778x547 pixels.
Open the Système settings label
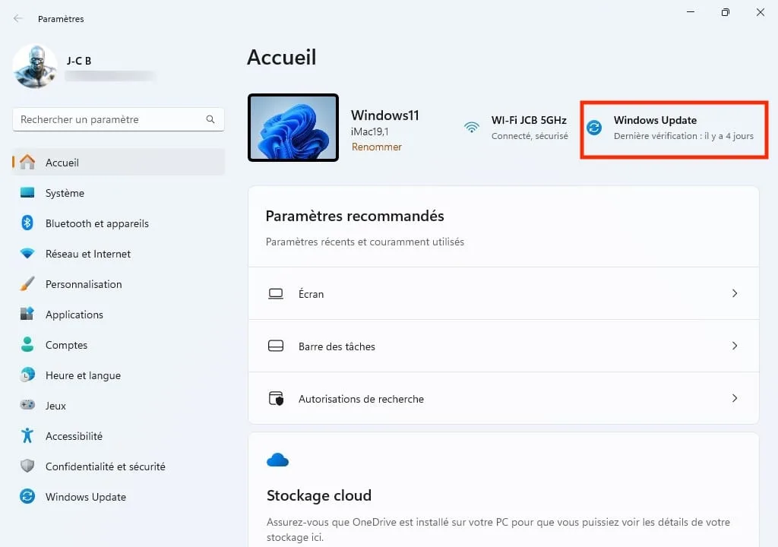65,193
